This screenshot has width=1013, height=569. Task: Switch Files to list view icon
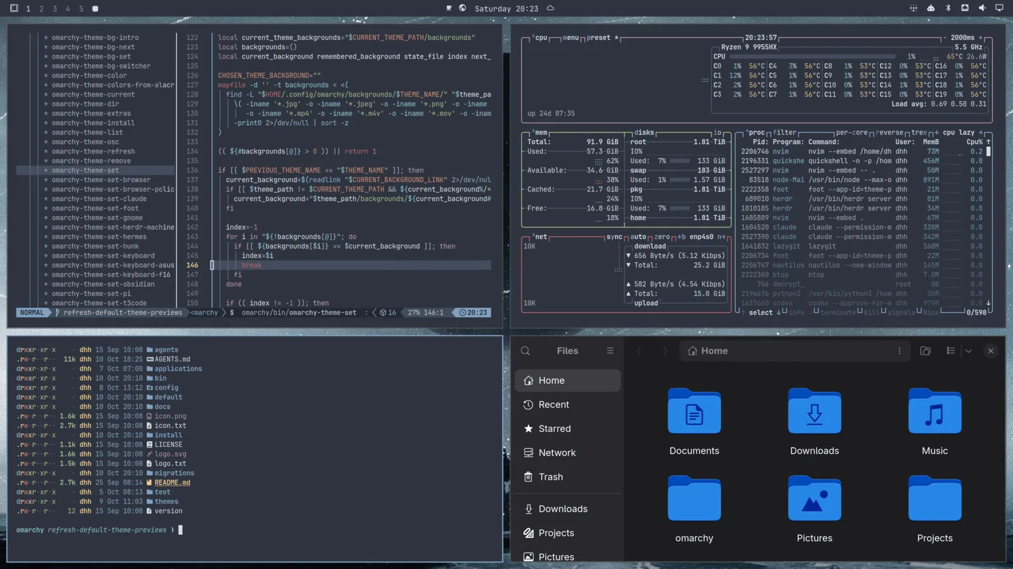click(950, 351)
